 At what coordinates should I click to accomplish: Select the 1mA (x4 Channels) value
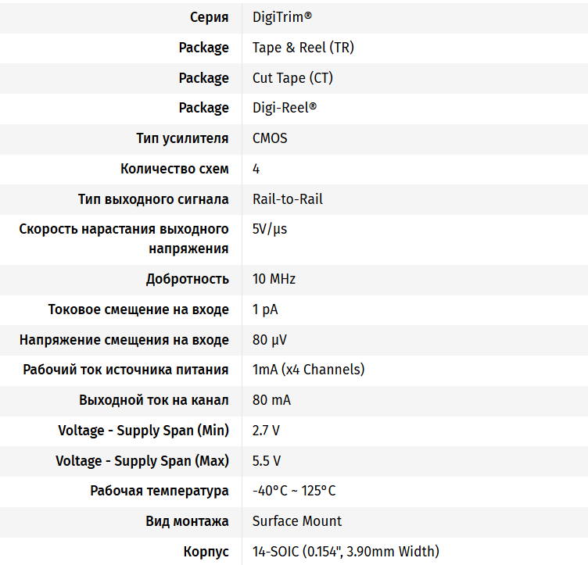pos(308,370)
